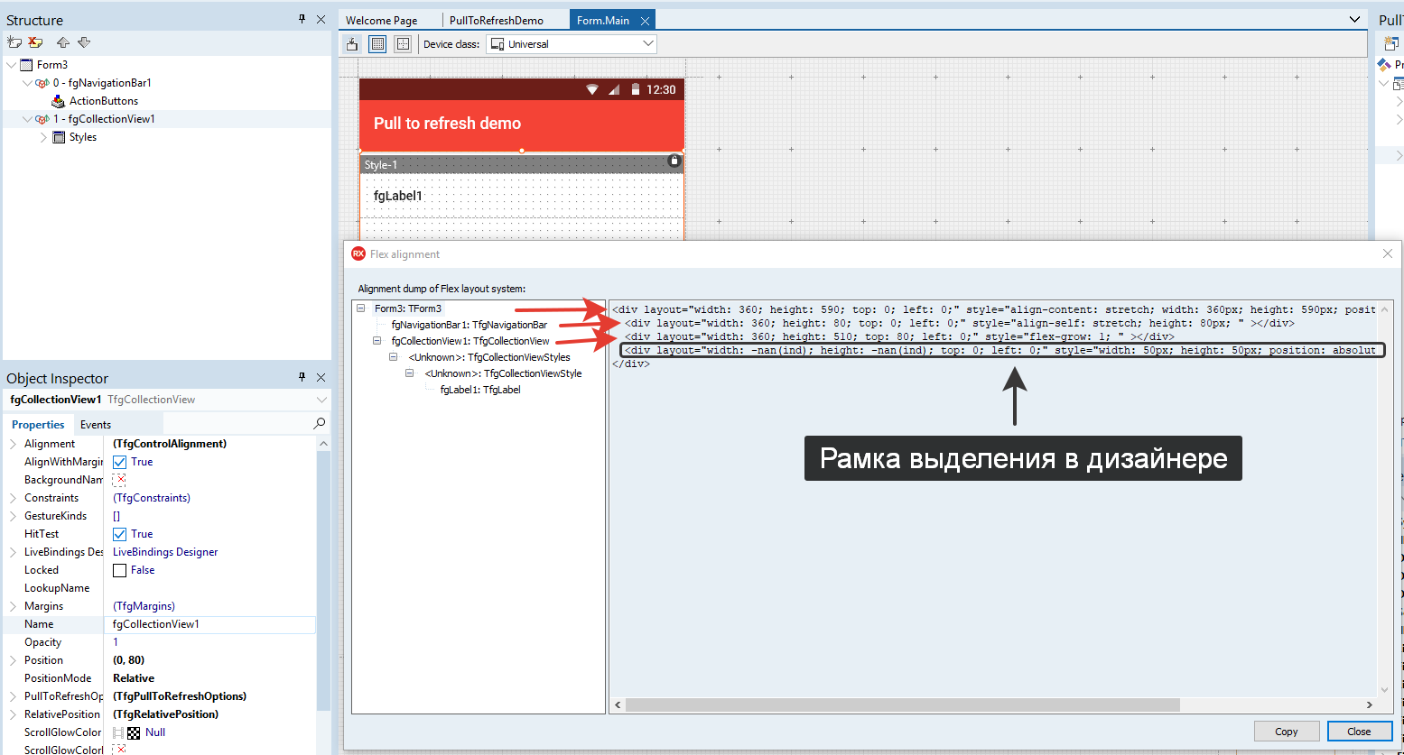
Task: Expand the Constraints property
Action: click(13, 498)
